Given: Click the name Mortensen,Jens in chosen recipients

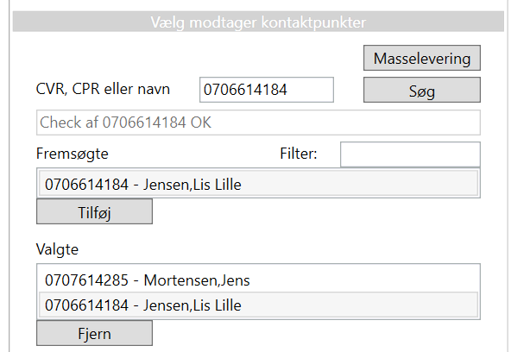Looking at the screenshot, I should [197, 280].
